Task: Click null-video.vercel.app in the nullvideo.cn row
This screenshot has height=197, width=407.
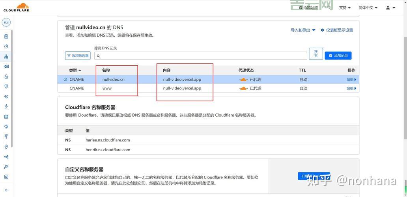Action: 182,80
